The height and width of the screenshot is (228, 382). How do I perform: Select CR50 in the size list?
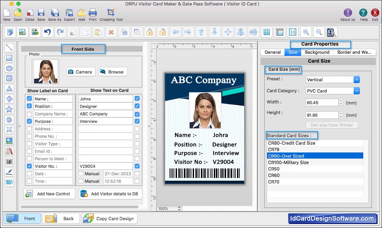tap(315, 169)
